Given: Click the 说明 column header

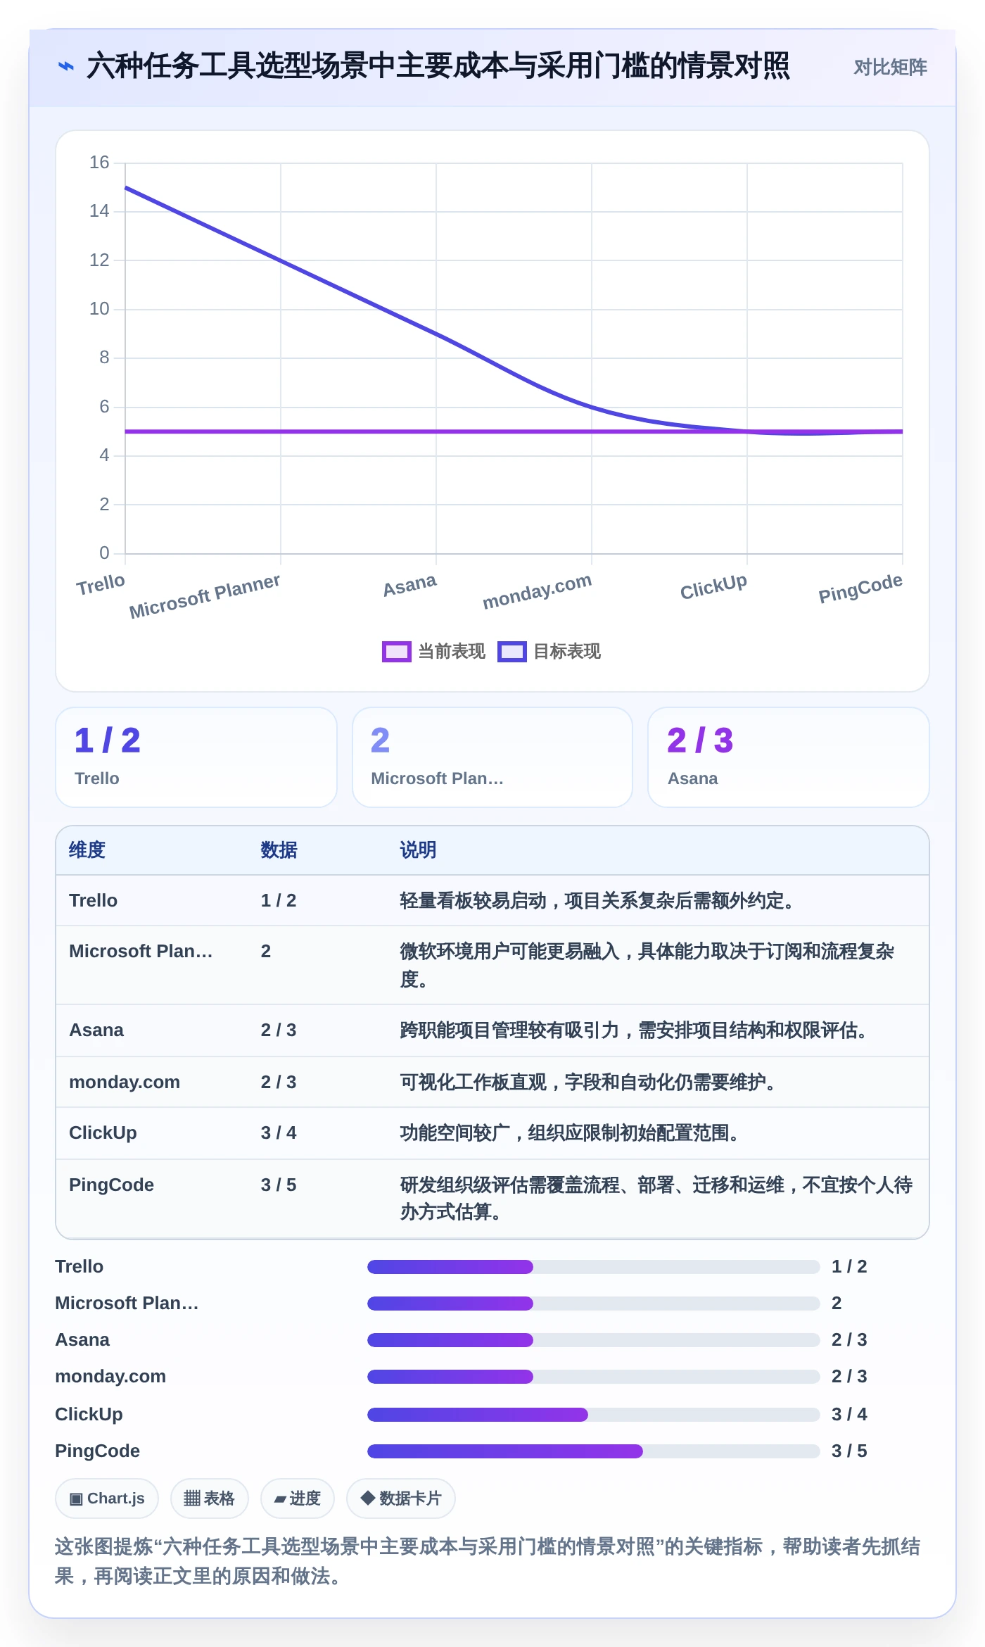Looking at the screenshot, I should 418,850.
